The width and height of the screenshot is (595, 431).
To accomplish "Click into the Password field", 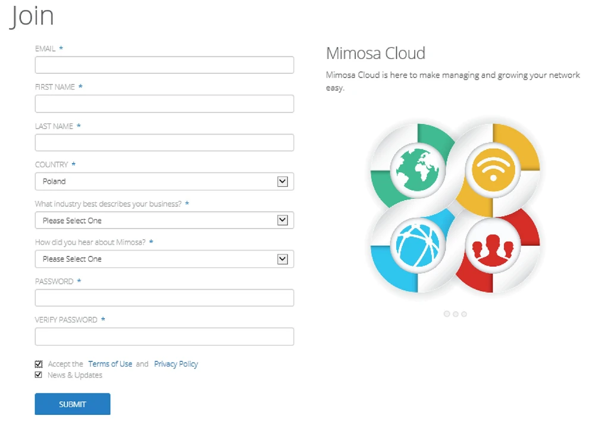I will 164,298.
